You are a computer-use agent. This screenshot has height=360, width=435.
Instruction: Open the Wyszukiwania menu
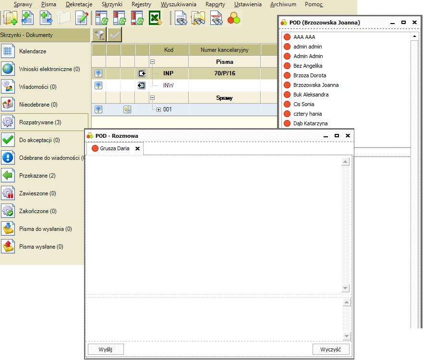[x=179, y=4]
